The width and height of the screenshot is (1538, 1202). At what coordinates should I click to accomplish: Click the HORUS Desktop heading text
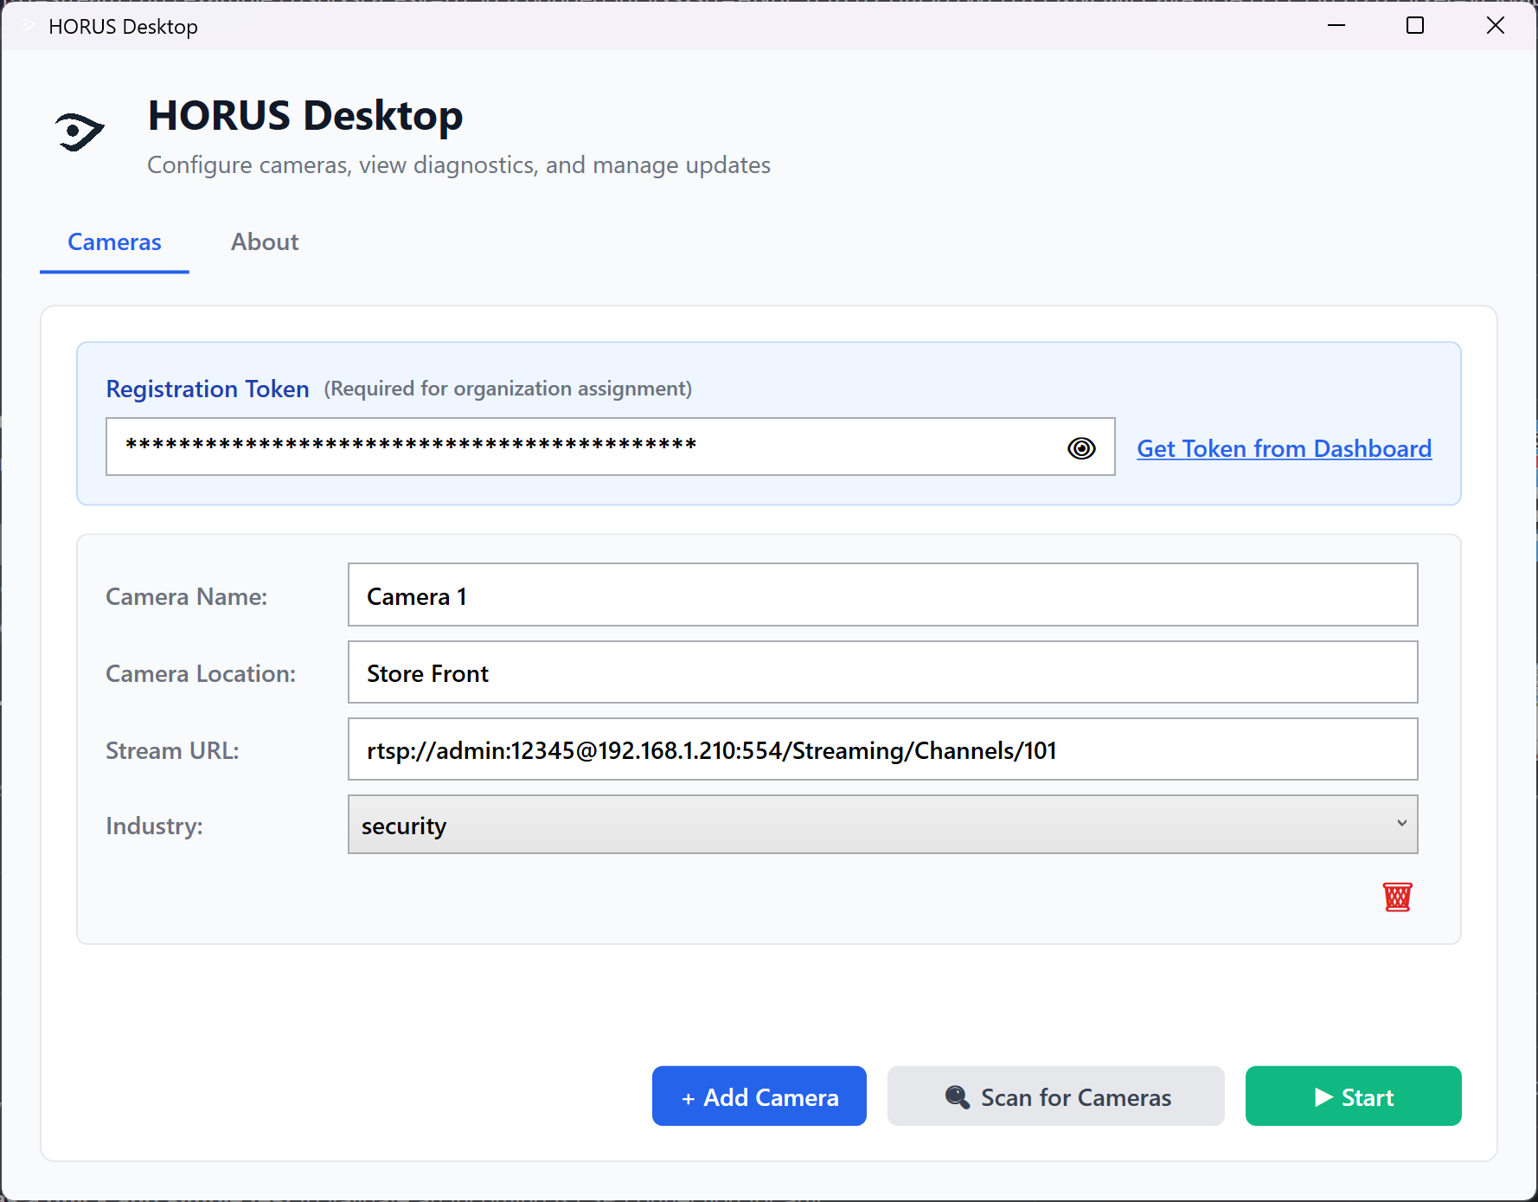pyautogui.click(x=305, y=116)
